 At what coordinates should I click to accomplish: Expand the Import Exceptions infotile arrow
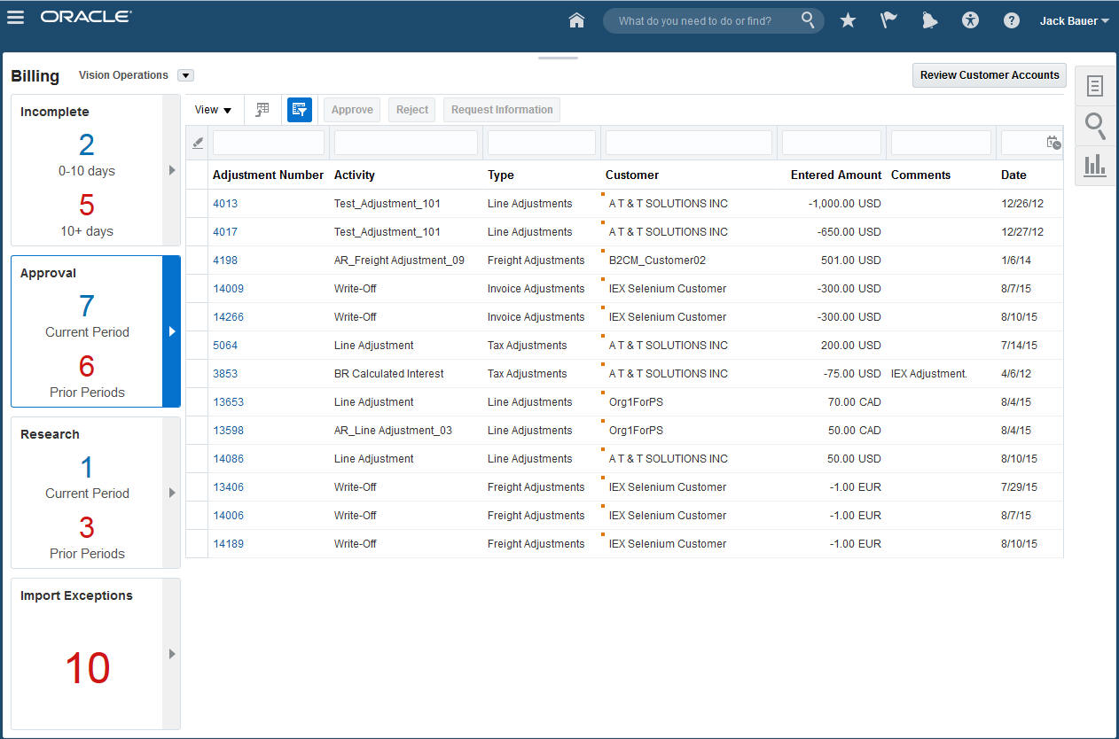172,654
